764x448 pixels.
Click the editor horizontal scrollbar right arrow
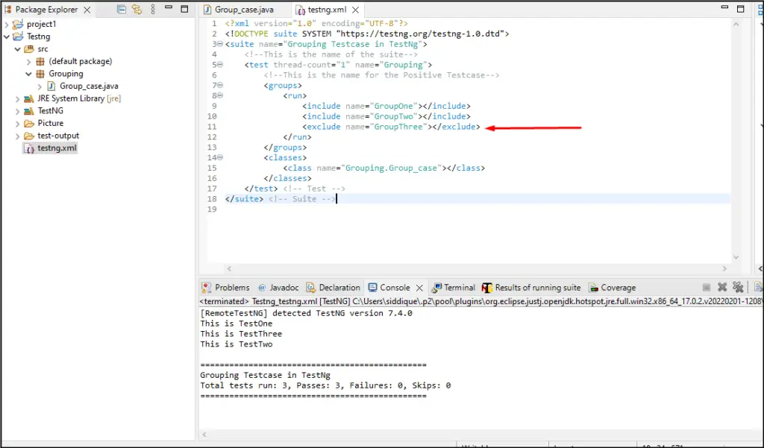click(724, 268)
